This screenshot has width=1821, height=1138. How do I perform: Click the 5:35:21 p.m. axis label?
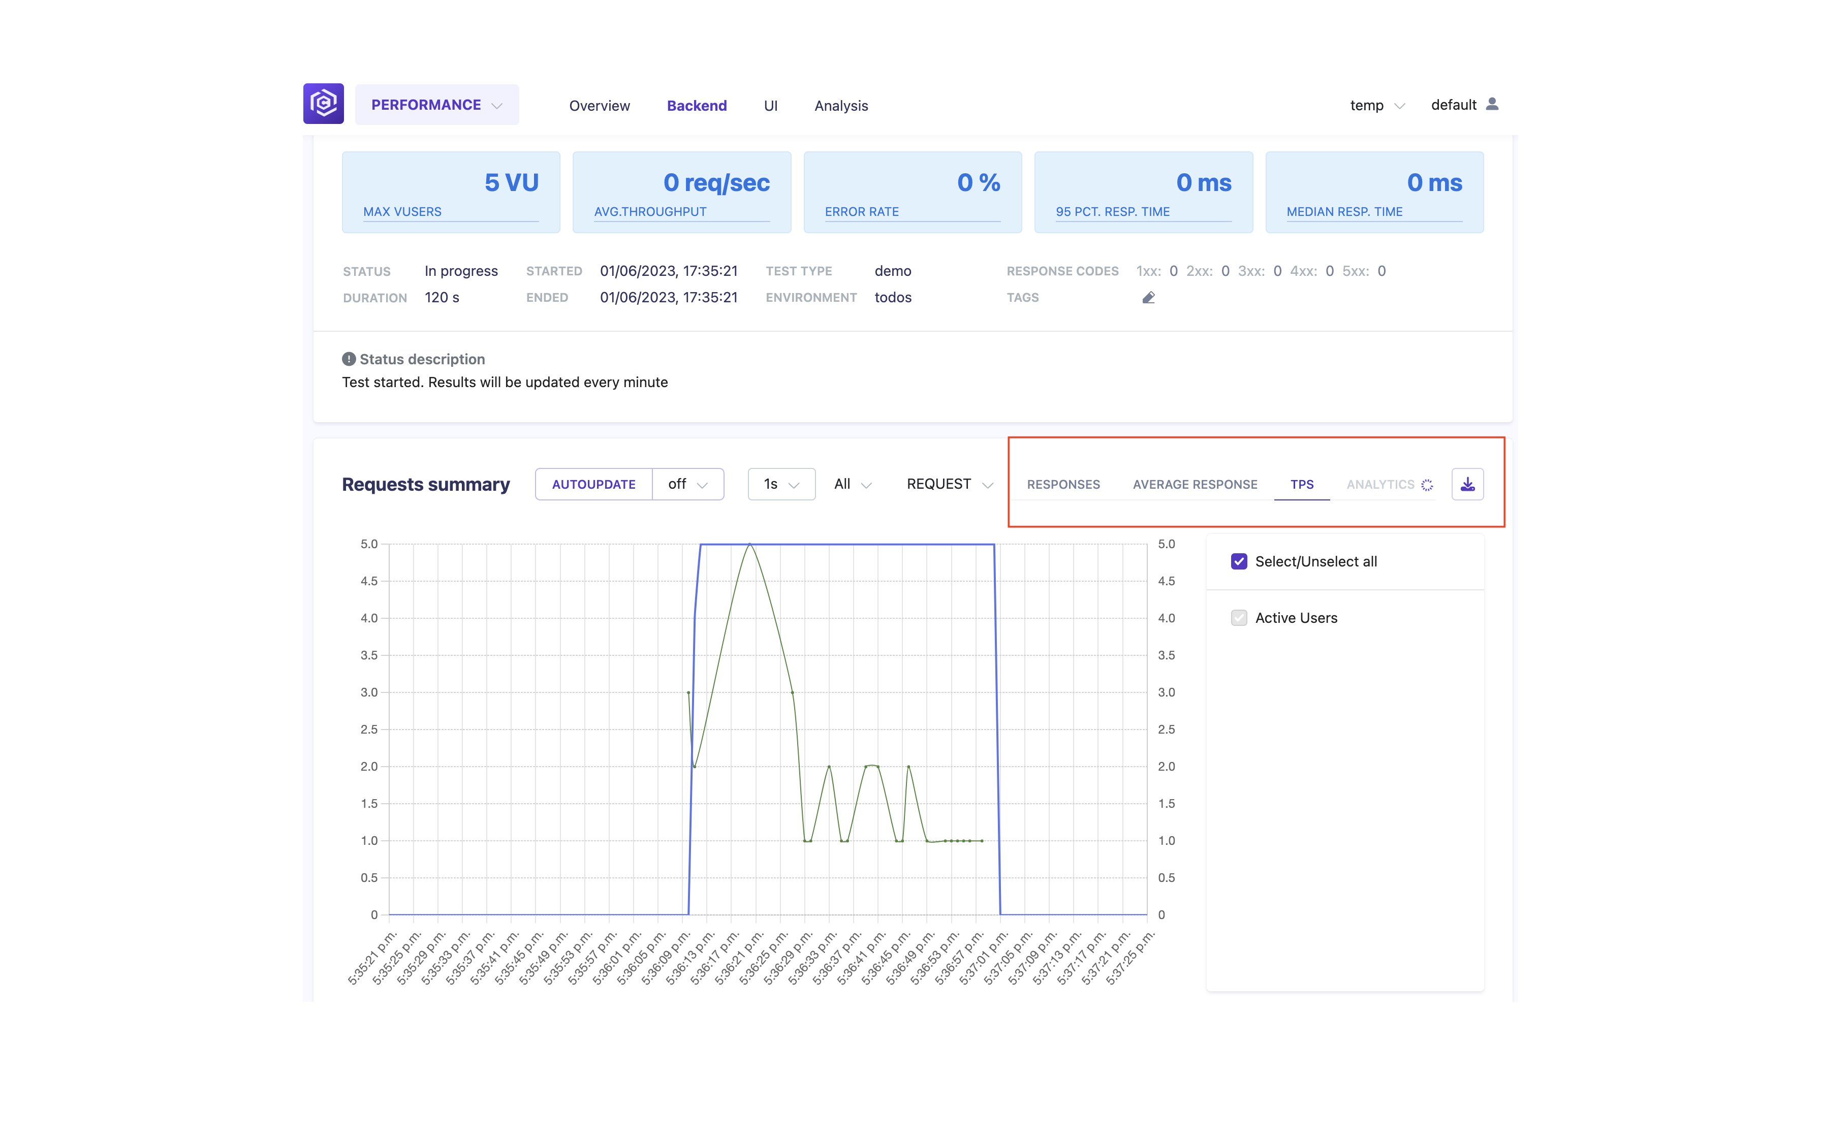pyautogui.click(x=372, y=957)
